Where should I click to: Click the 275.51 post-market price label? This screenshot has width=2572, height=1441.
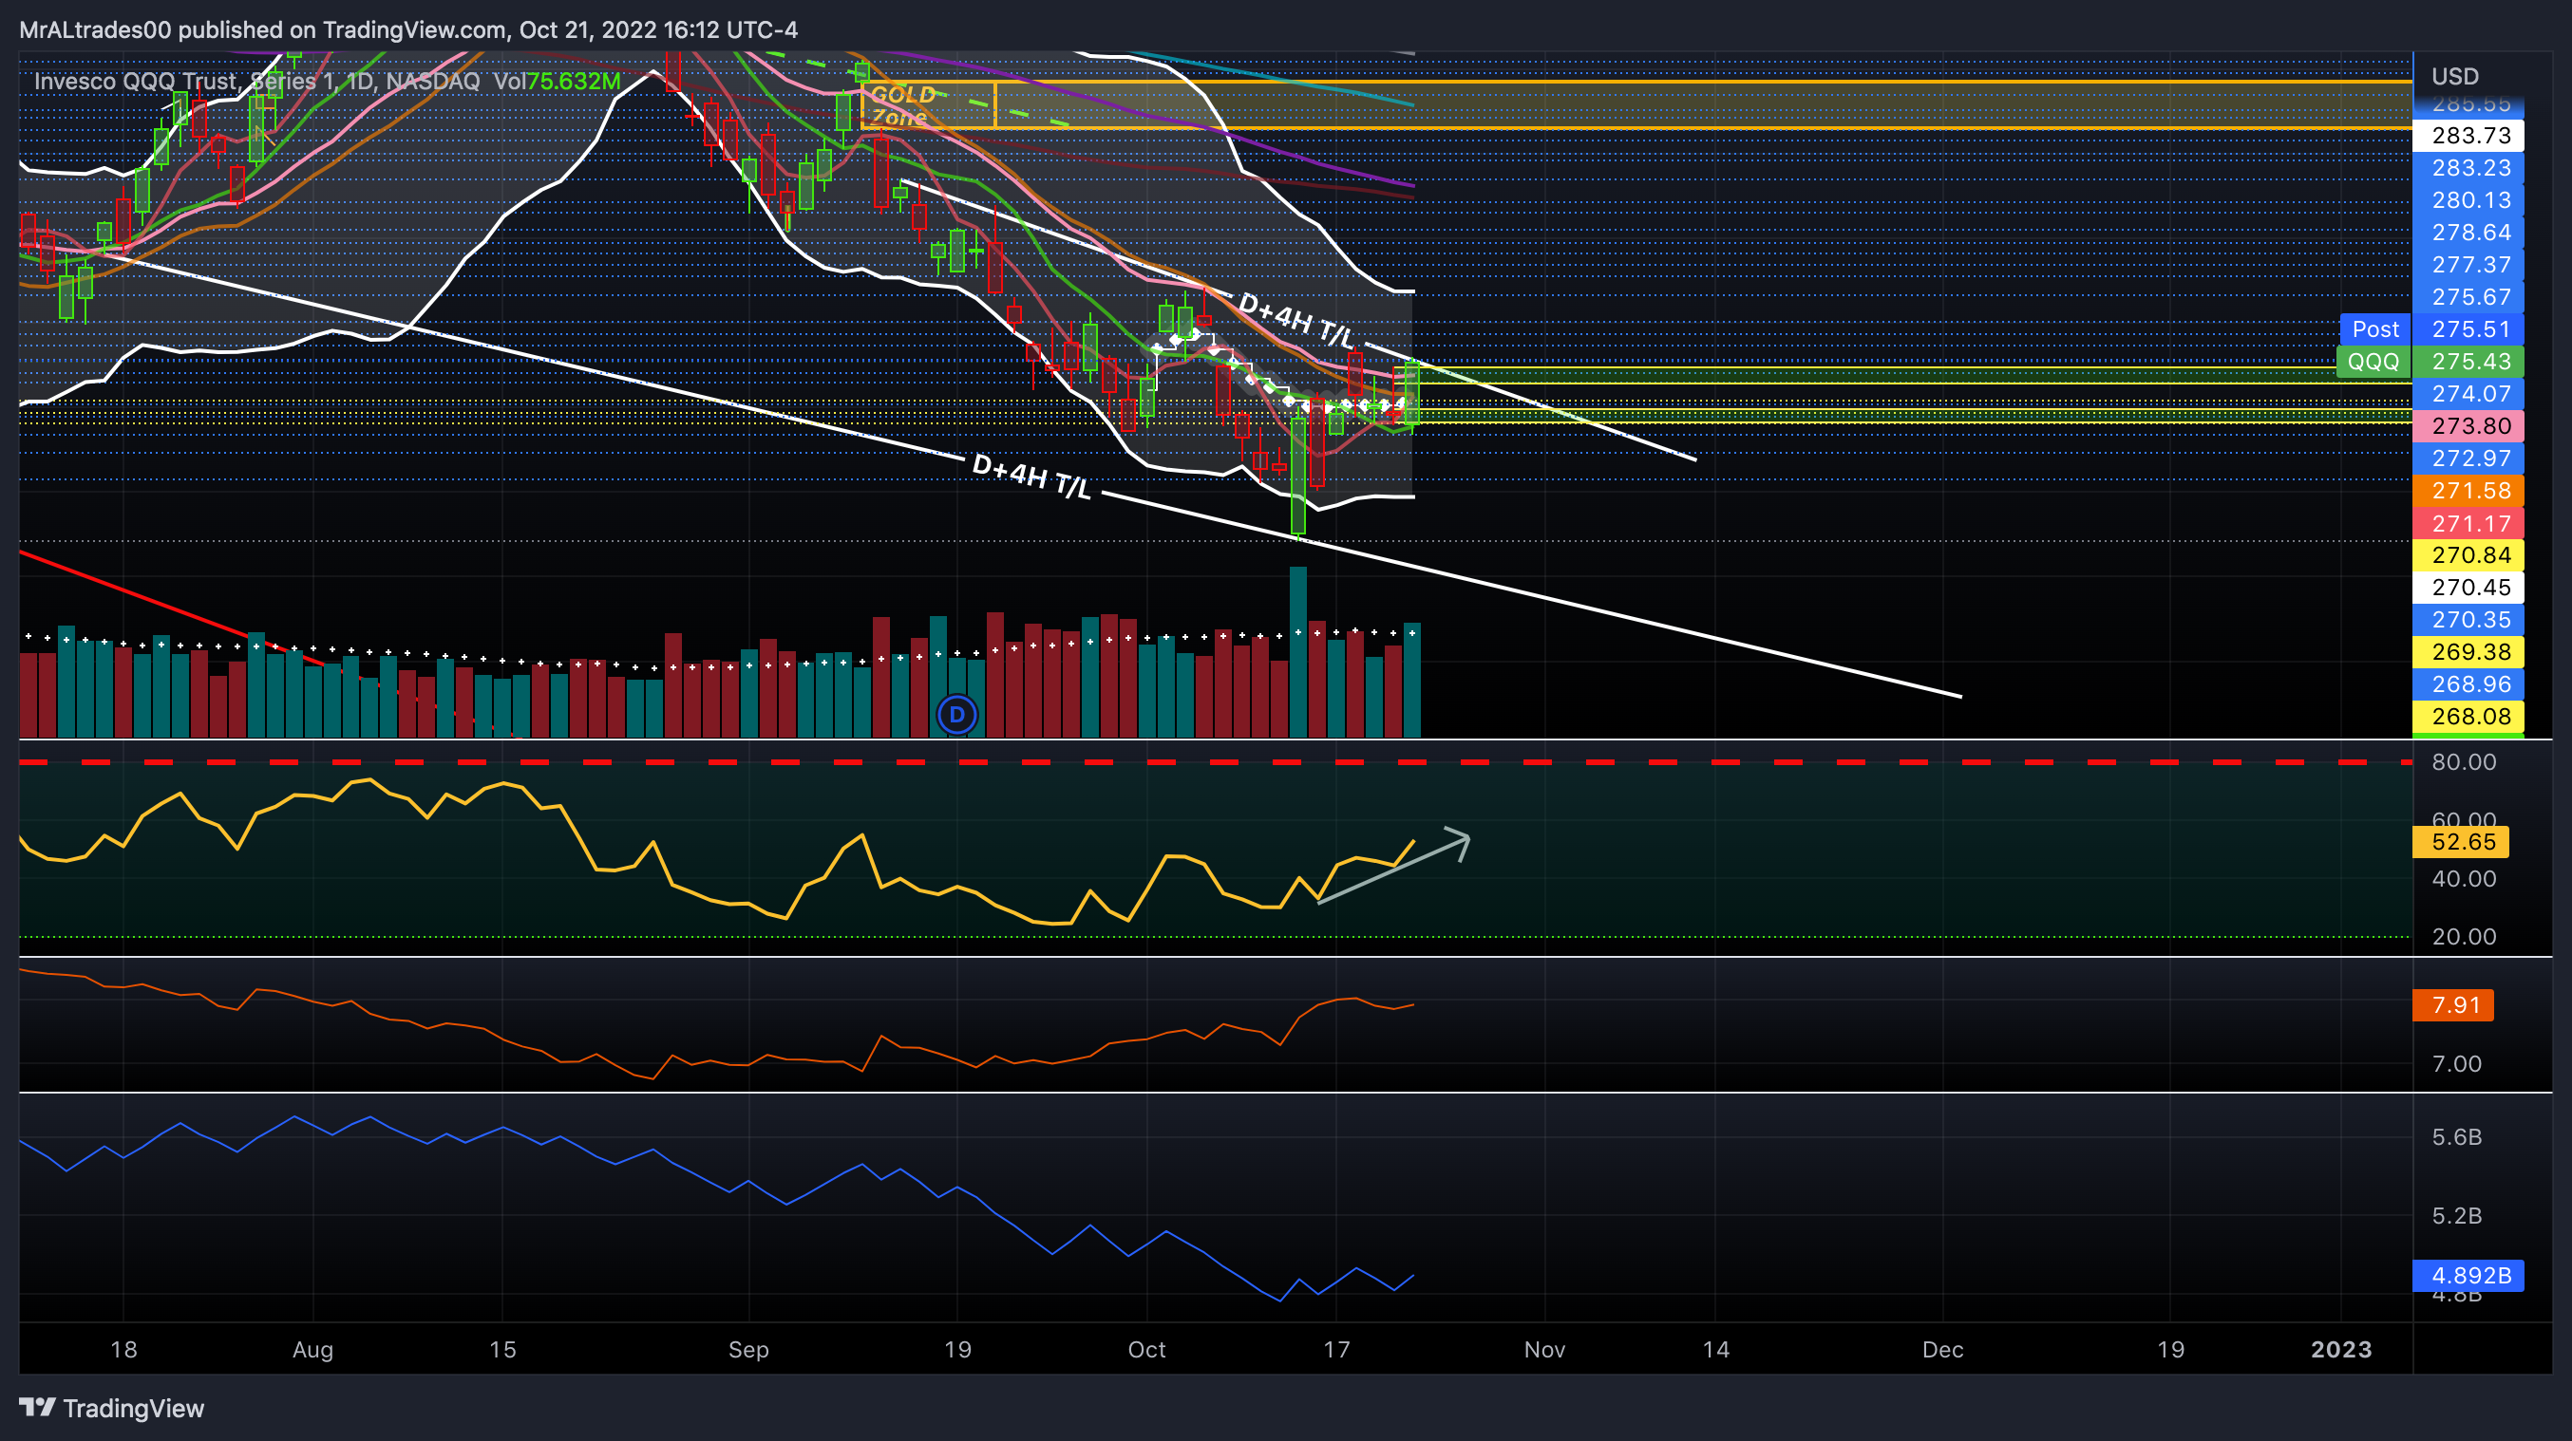click(2468, 329)
